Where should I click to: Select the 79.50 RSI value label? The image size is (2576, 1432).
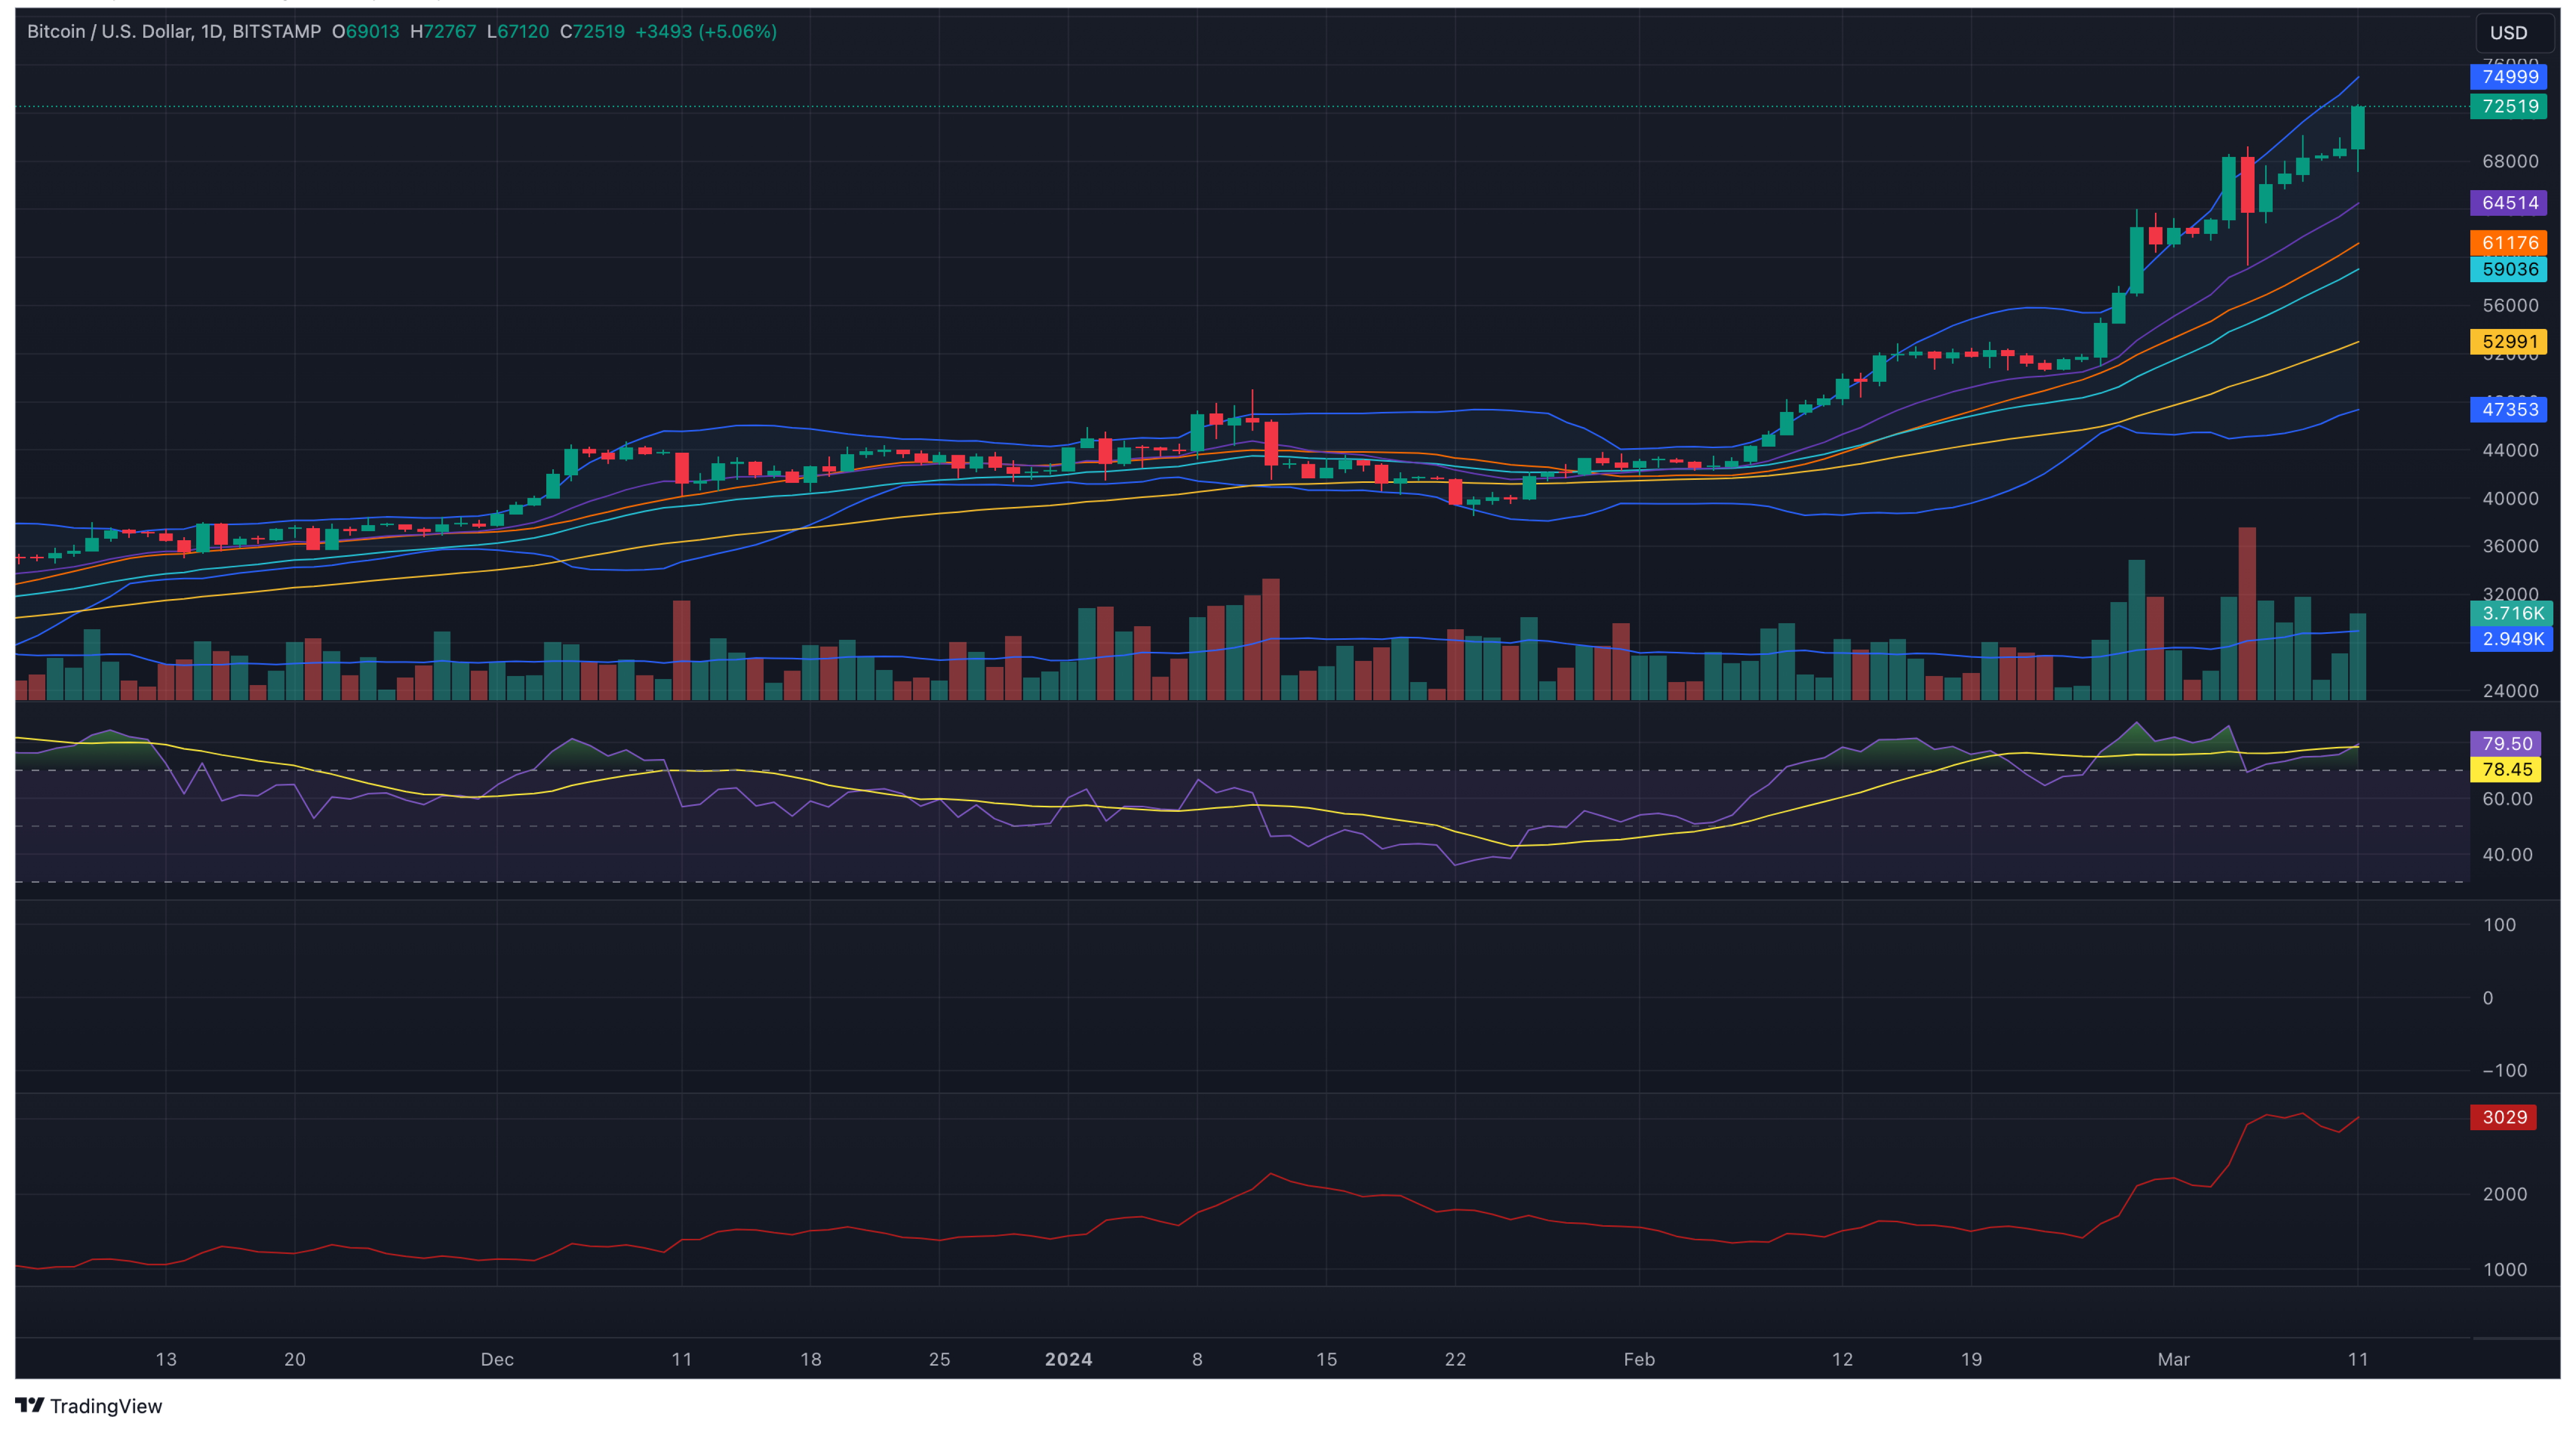tap(2505, 744)
